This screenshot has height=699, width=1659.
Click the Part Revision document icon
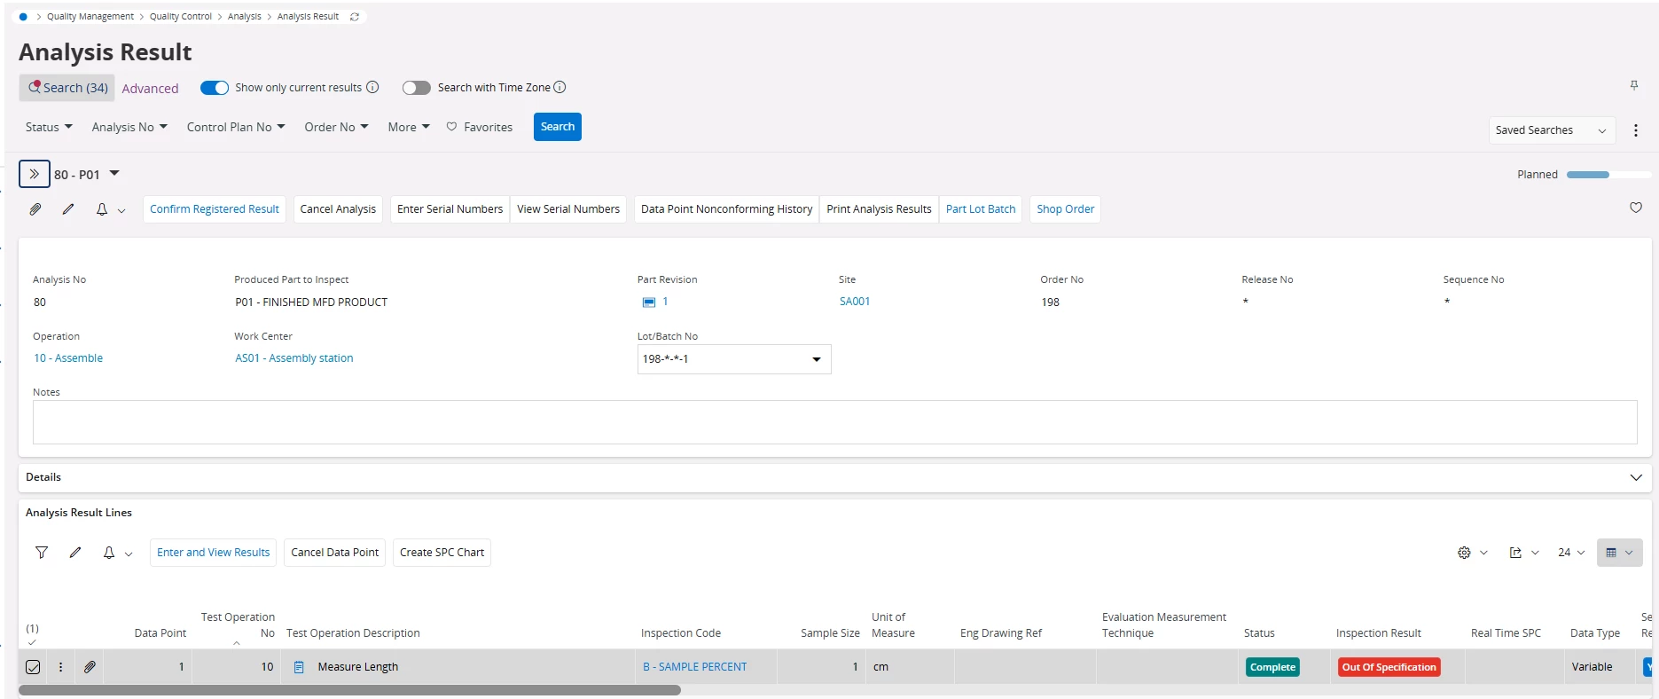pos(649,302)
